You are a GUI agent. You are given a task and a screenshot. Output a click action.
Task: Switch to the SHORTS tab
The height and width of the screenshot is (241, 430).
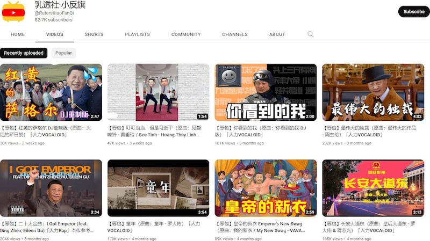94,34
